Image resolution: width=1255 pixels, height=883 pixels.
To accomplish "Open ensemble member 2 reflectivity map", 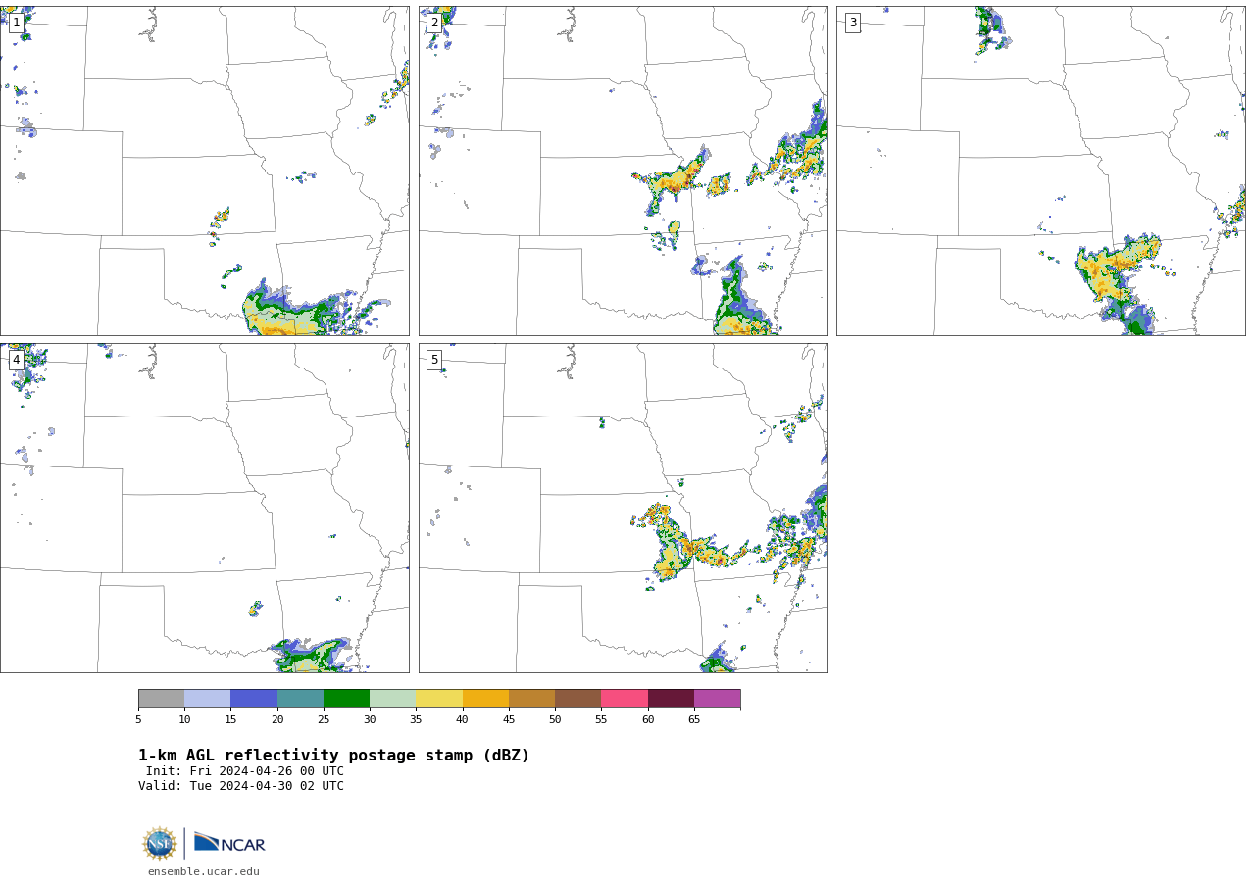I will click(623, 172).
